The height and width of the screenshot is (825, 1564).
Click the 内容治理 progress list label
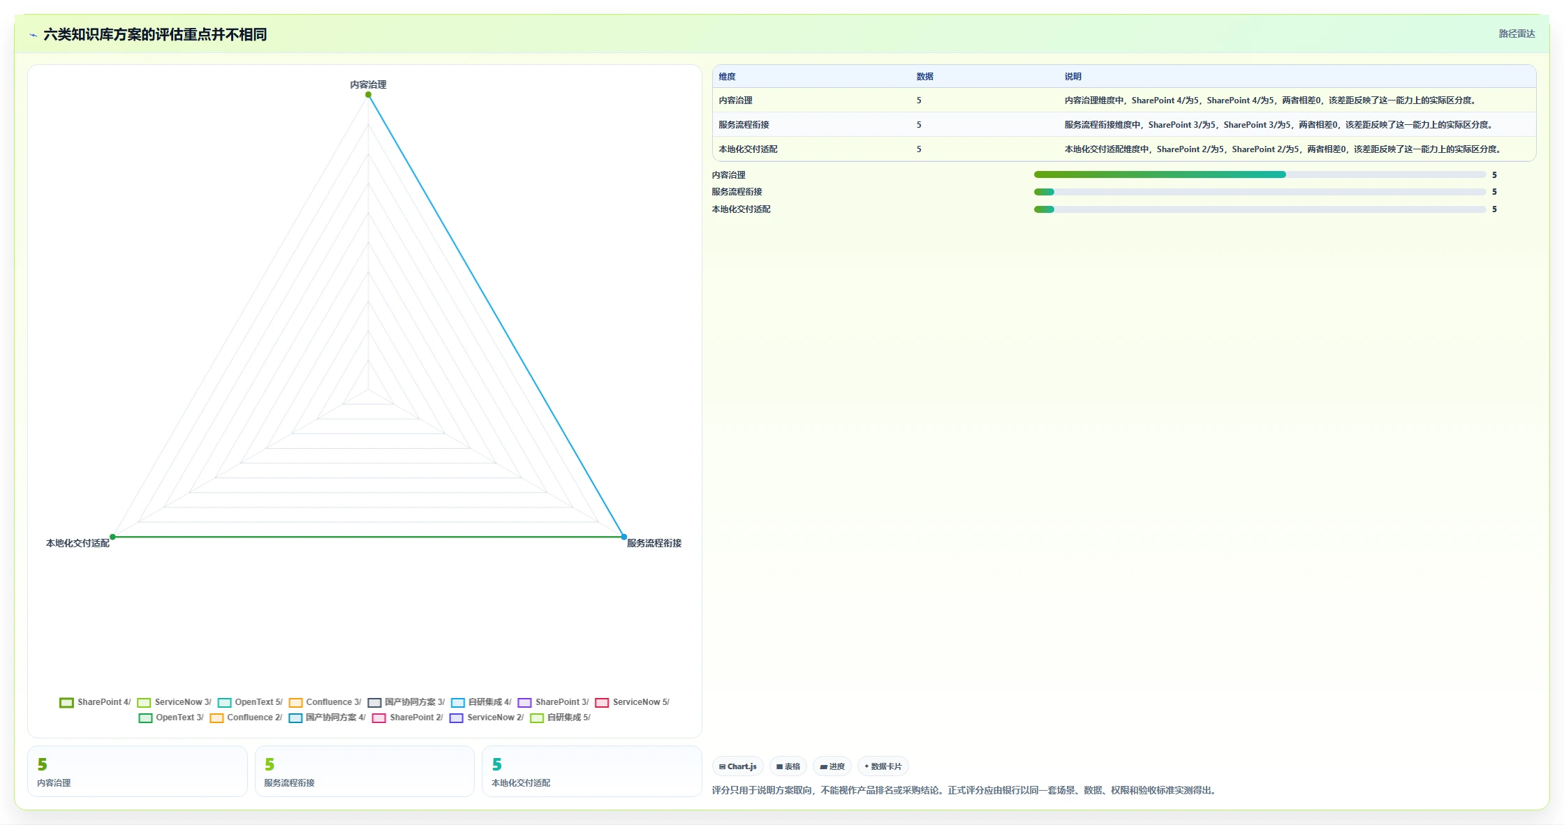click(x=729, y=175)
